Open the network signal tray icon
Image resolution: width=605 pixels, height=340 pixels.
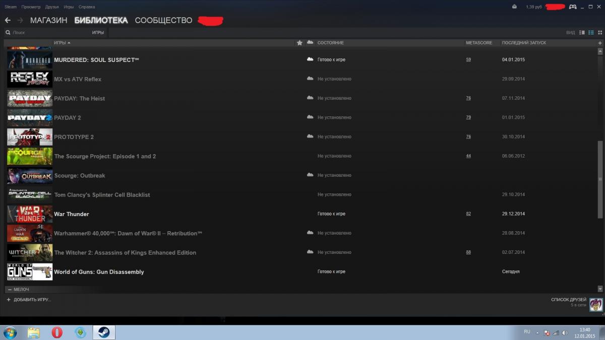tap(555, 333)
